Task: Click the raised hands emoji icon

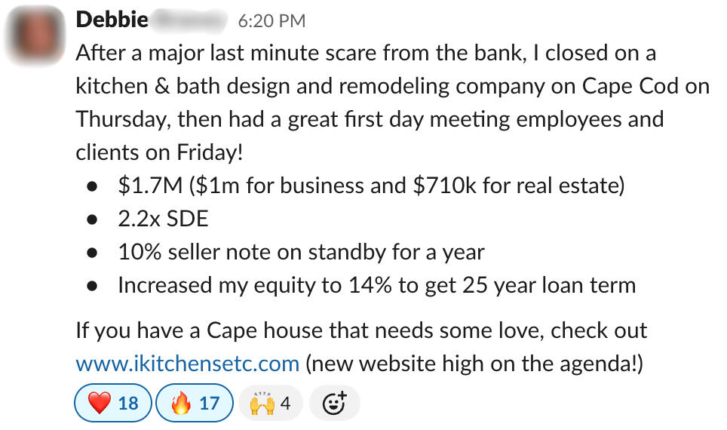Action: coord(262,404)
